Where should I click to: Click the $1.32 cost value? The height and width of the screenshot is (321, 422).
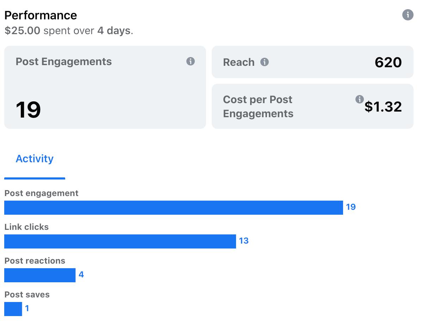click(383, 107)
